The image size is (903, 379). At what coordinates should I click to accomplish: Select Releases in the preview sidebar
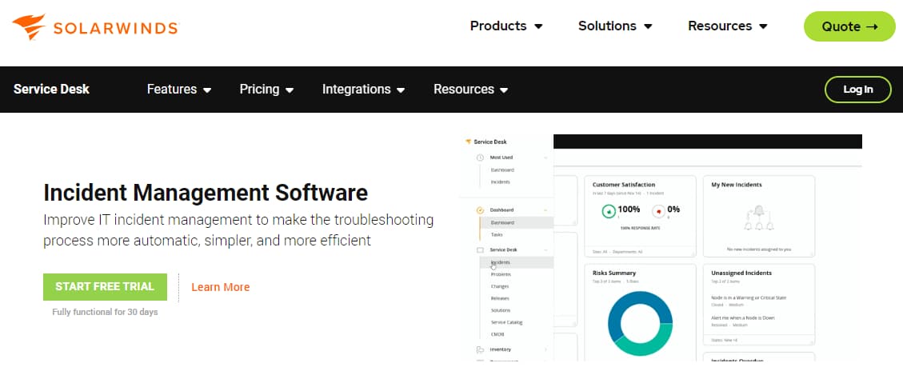[x=500, y=298]
